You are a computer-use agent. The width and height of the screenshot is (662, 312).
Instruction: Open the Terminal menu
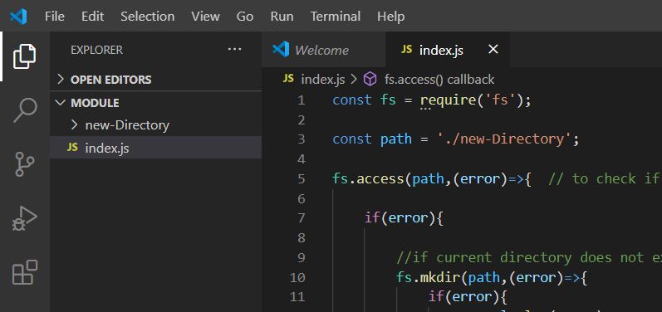click(x=336, y=17)
